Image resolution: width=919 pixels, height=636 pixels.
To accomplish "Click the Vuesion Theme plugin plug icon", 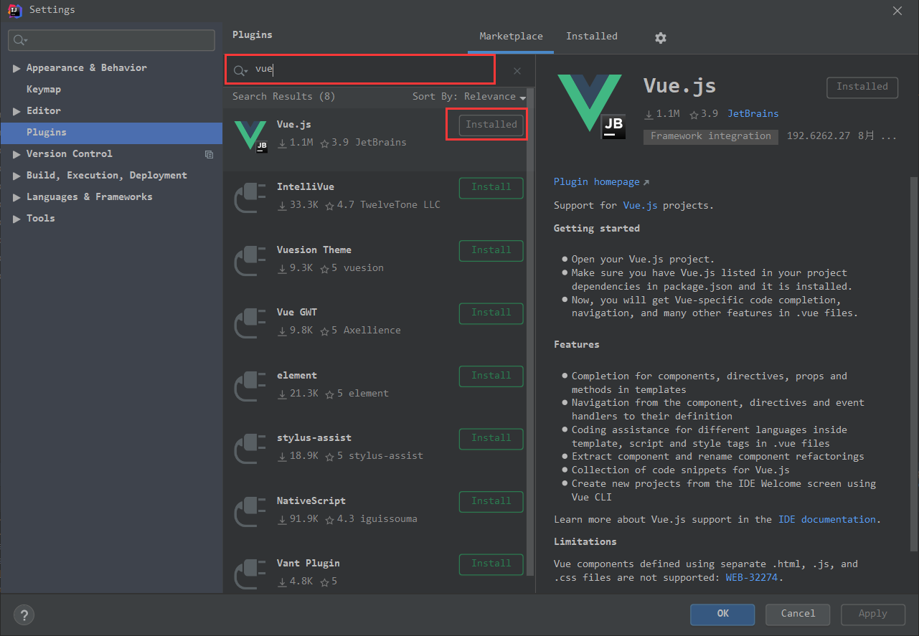I will pyautogui.click(x=251, y=261).
